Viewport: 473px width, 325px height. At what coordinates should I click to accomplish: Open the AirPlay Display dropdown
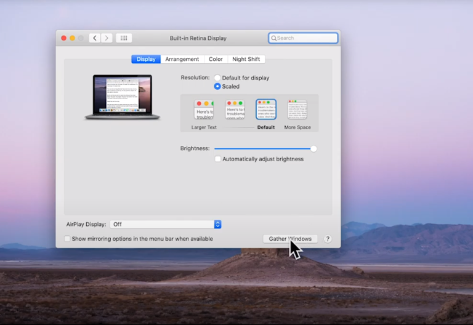(166, 224)
